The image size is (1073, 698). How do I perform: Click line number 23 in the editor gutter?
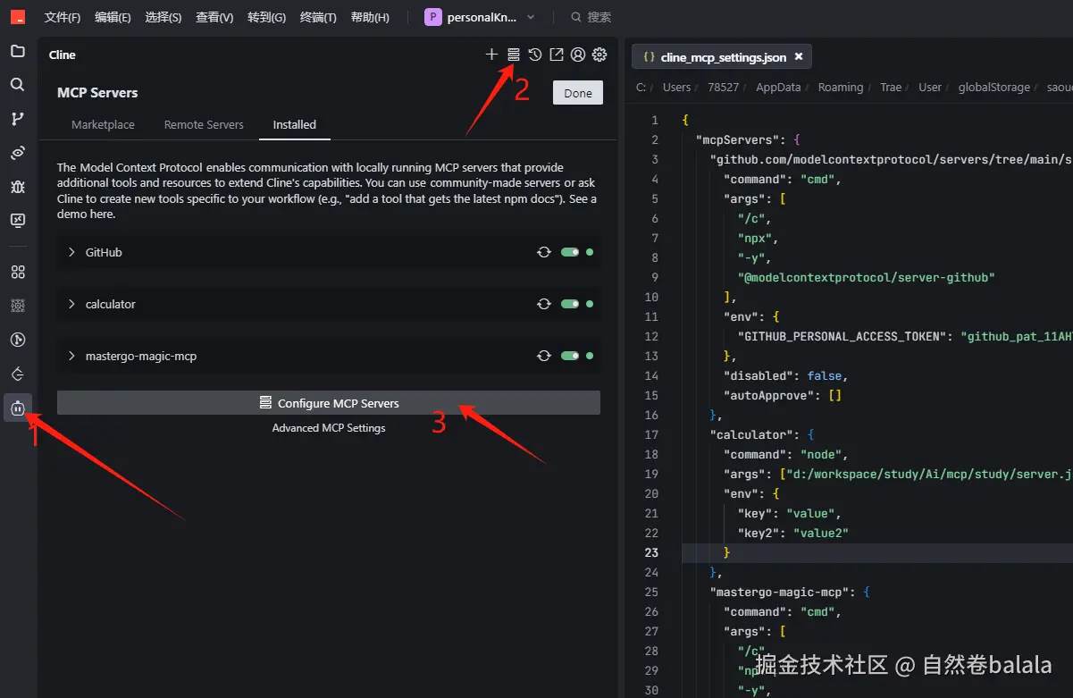652,553
